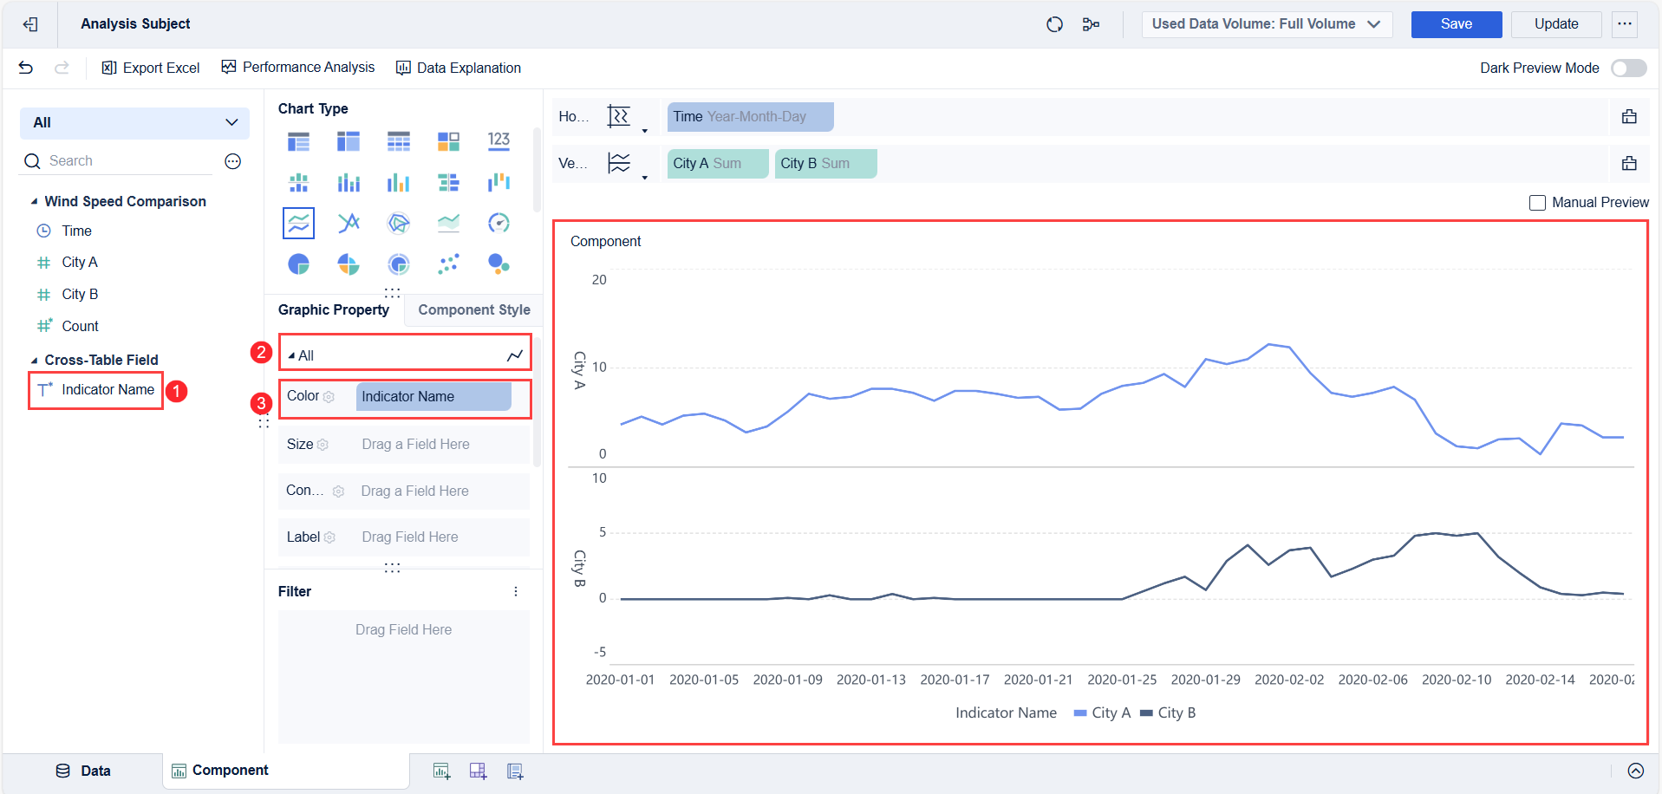Select the scatter plot chart type icon
The height and width of the screenshot is (794, 1662).
click(448, 264)
